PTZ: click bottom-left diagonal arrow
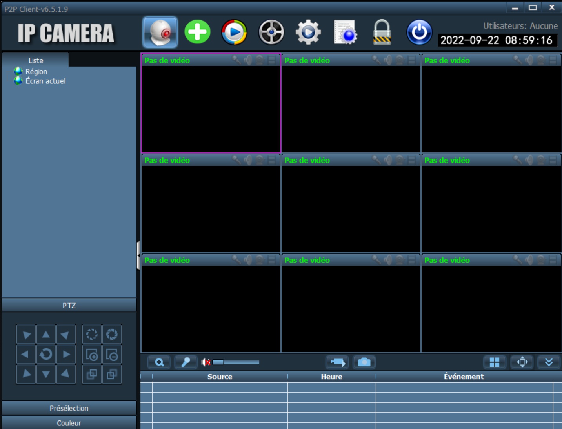Image resolution: width=562 pixels, height=429 pixels. tap(26, 374)
